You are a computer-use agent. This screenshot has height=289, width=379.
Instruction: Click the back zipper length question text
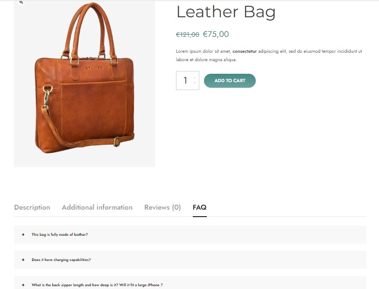pyautogui.click(x=97, y=285)
